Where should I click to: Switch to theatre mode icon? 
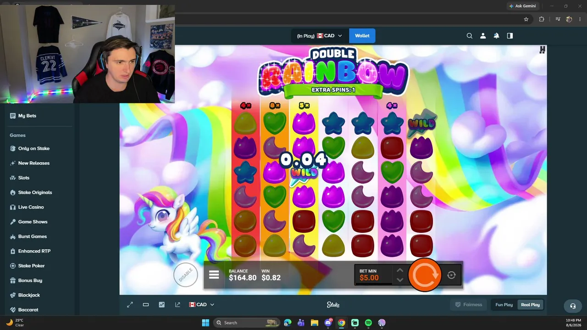[146, 304]
